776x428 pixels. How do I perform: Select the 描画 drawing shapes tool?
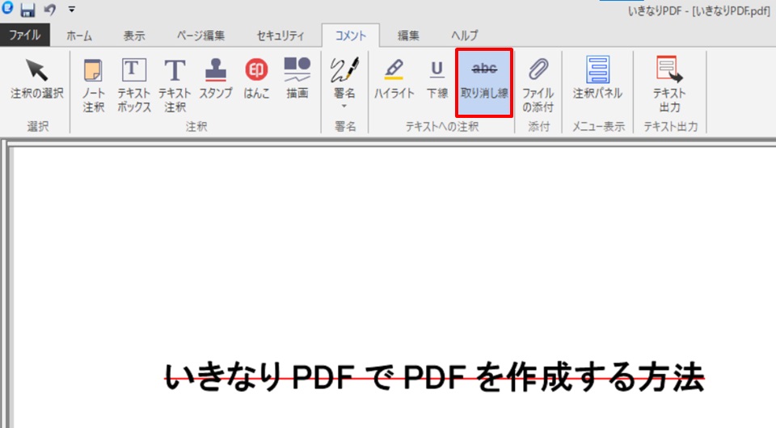tap(297, 79)
